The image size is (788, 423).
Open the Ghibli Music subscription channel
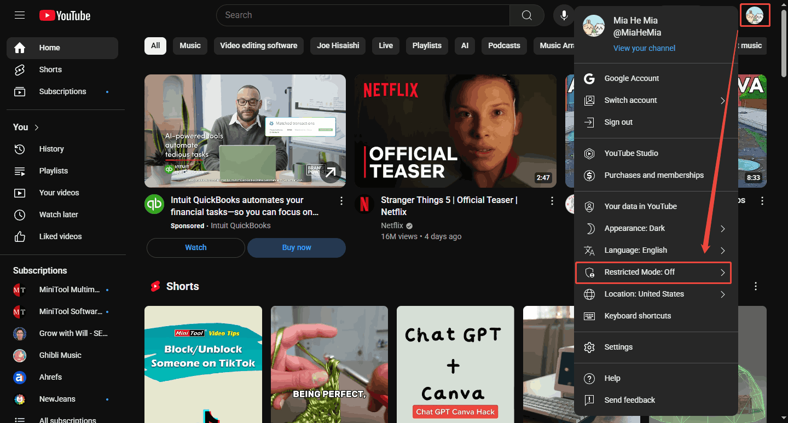[x=62, y=355]
